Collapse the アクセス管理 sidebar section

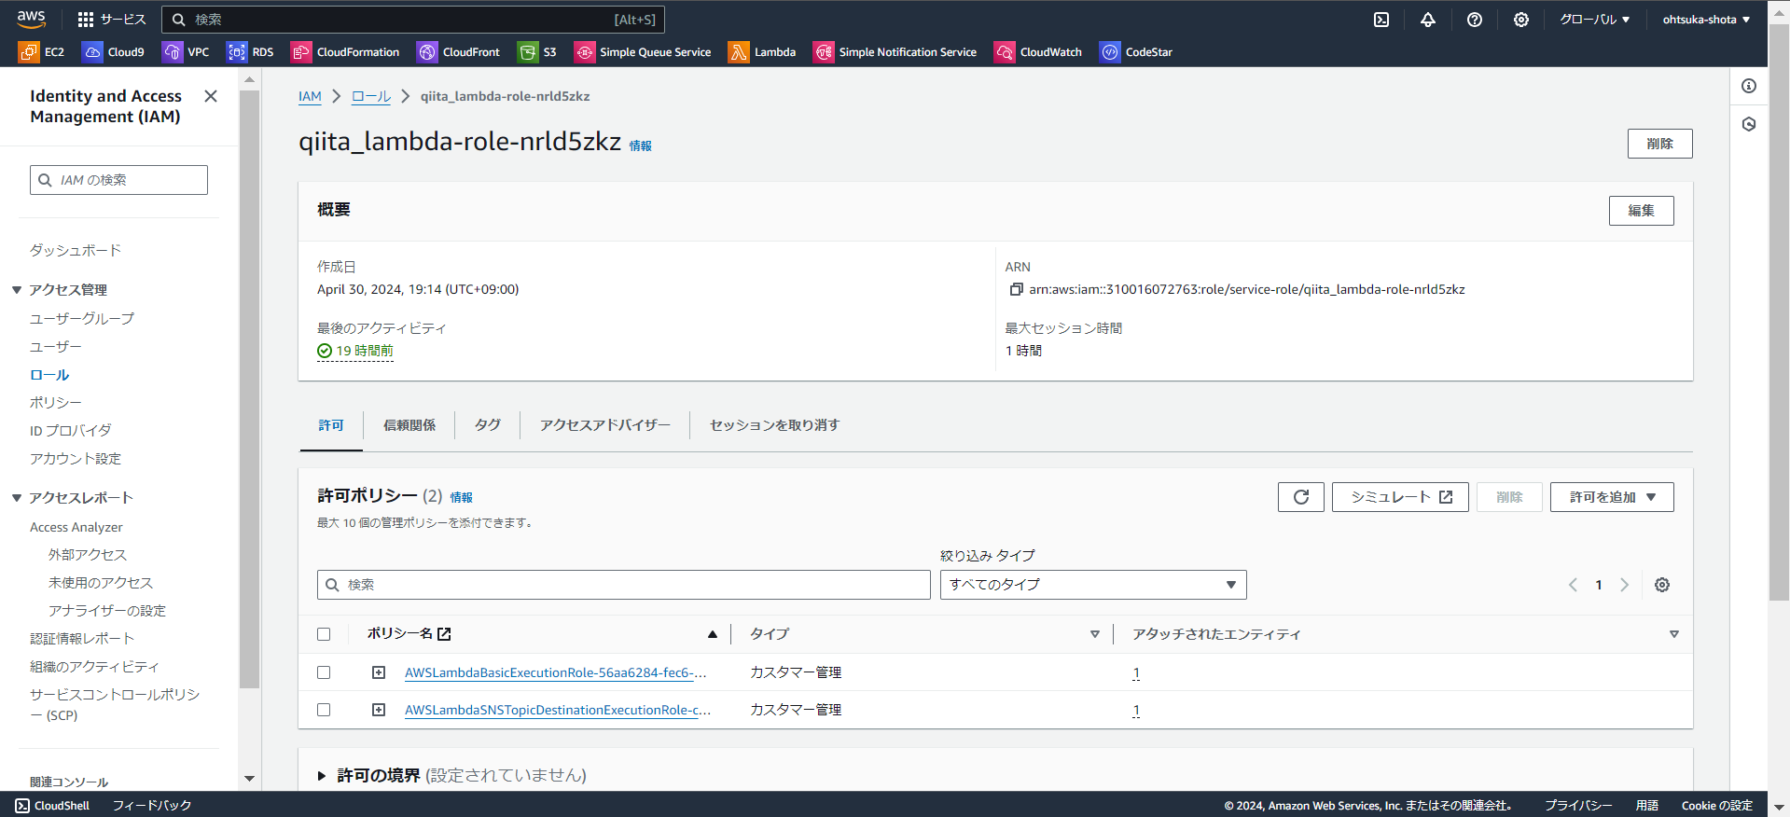coord(17,290)
